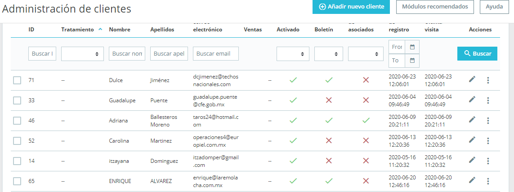Expand the Activado filter dropdown
The width and height of the screenshot is (514, 192).
[293, 54]
